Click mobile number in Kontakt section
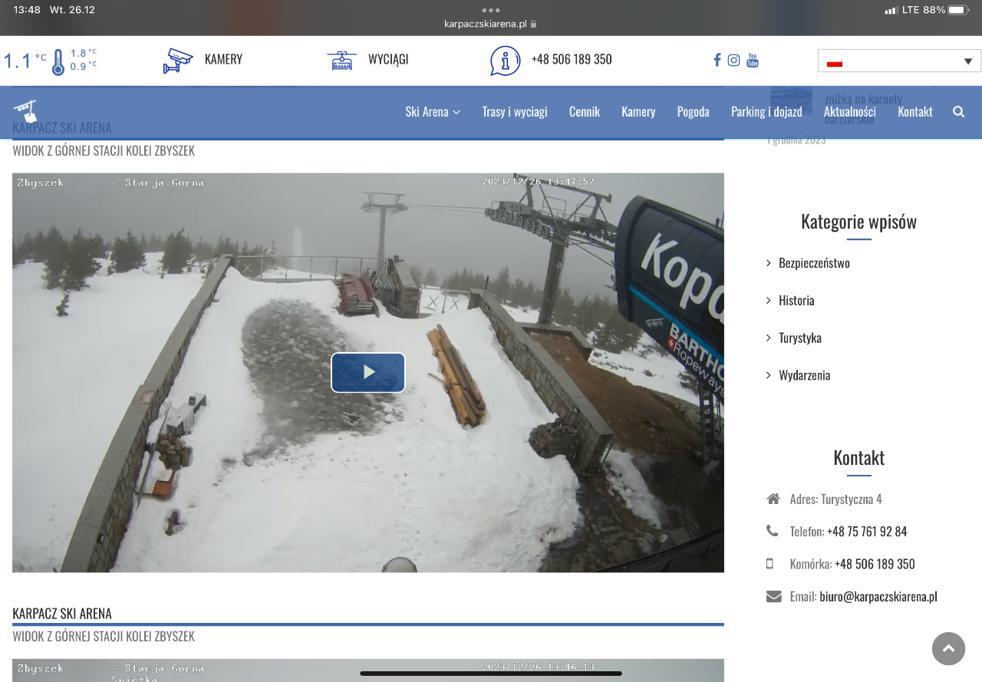Image resolution: width=982 pixels, height=682 pixels. [875, 564]
